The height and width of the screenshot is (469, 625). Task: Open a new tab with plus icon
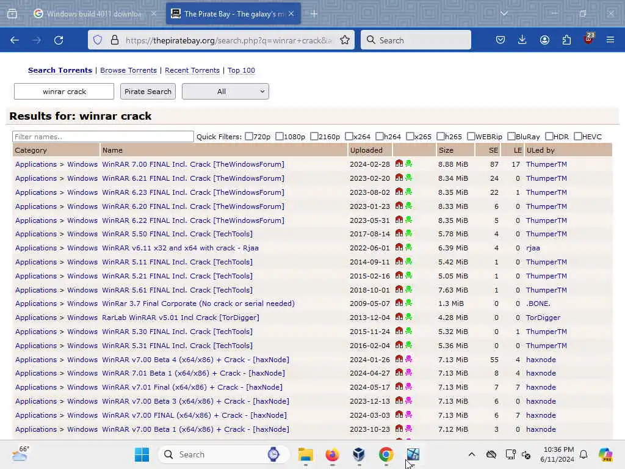pos(314,14)
